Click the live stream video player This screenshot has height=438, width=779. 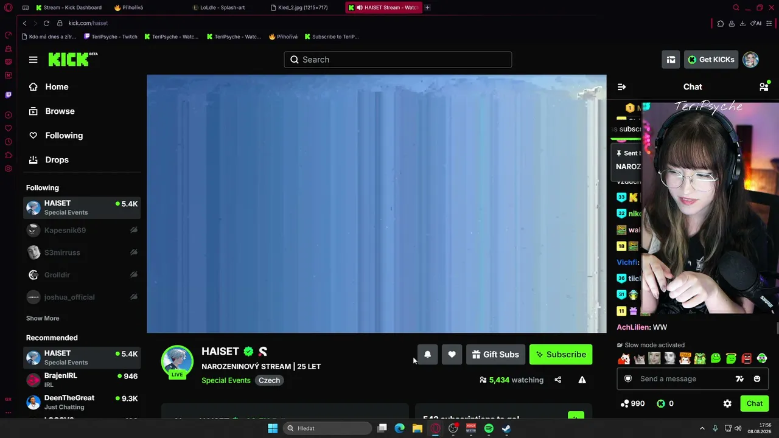coord(377,204)
